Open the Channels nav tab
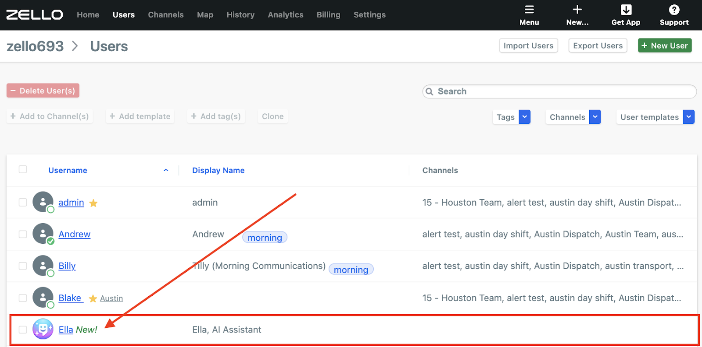Image resolution: width=702 pixels, height=347 pixels. coord(166,15)
